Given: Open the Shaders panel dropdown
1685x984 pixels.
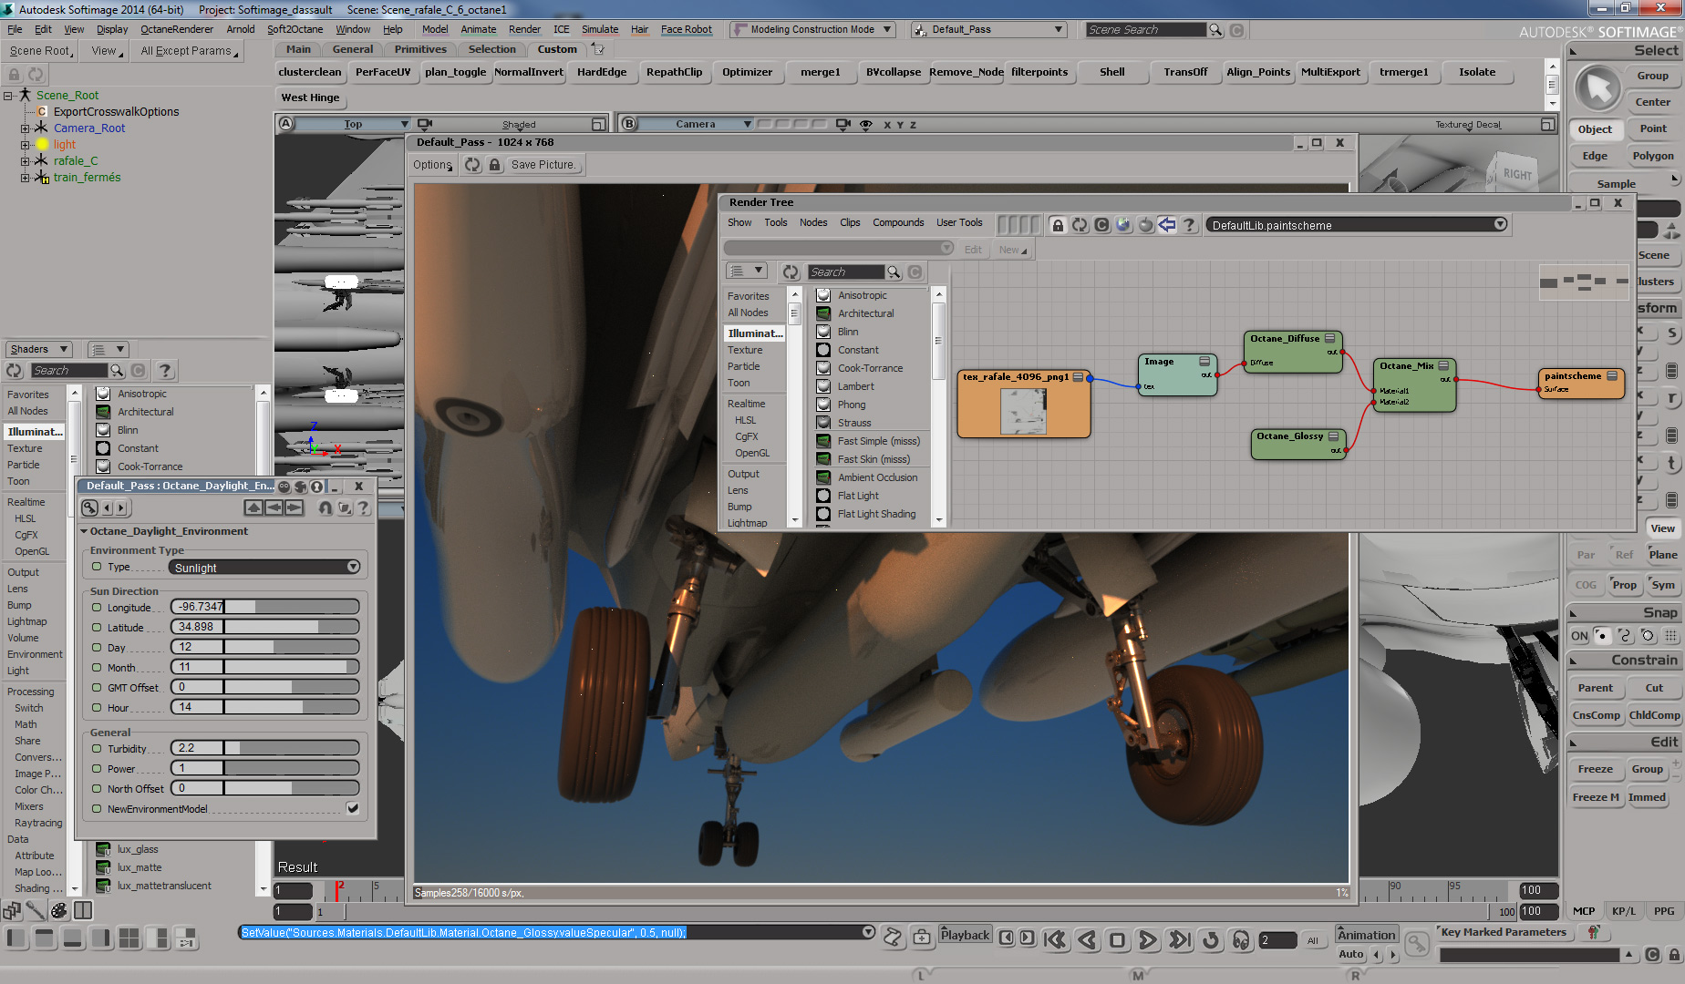Looking at the screenshot, I should [x=38, y=349].
